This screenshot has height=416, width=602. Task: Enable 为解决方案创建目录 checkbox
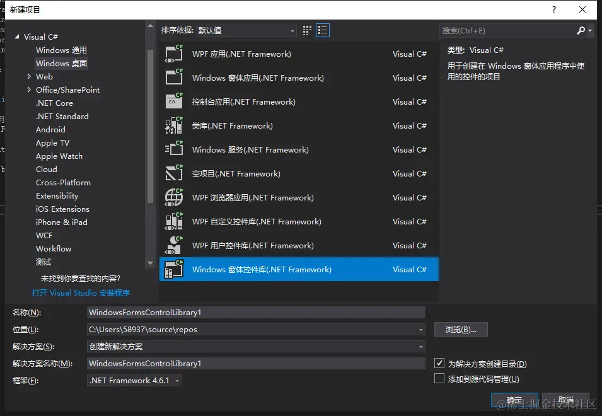[x=439, y=363]
